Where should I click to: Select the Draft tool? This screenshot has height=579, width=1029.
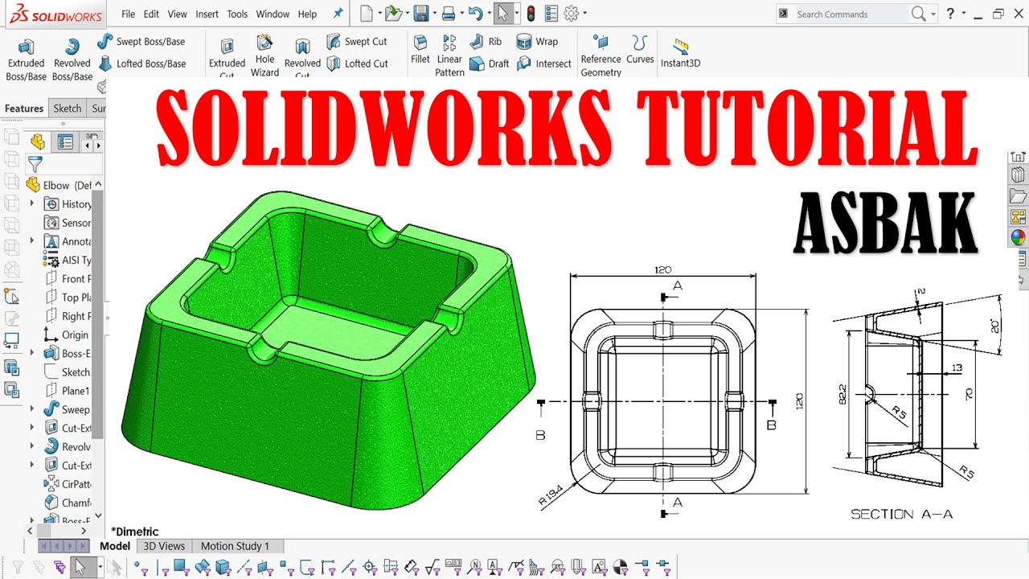489,64
